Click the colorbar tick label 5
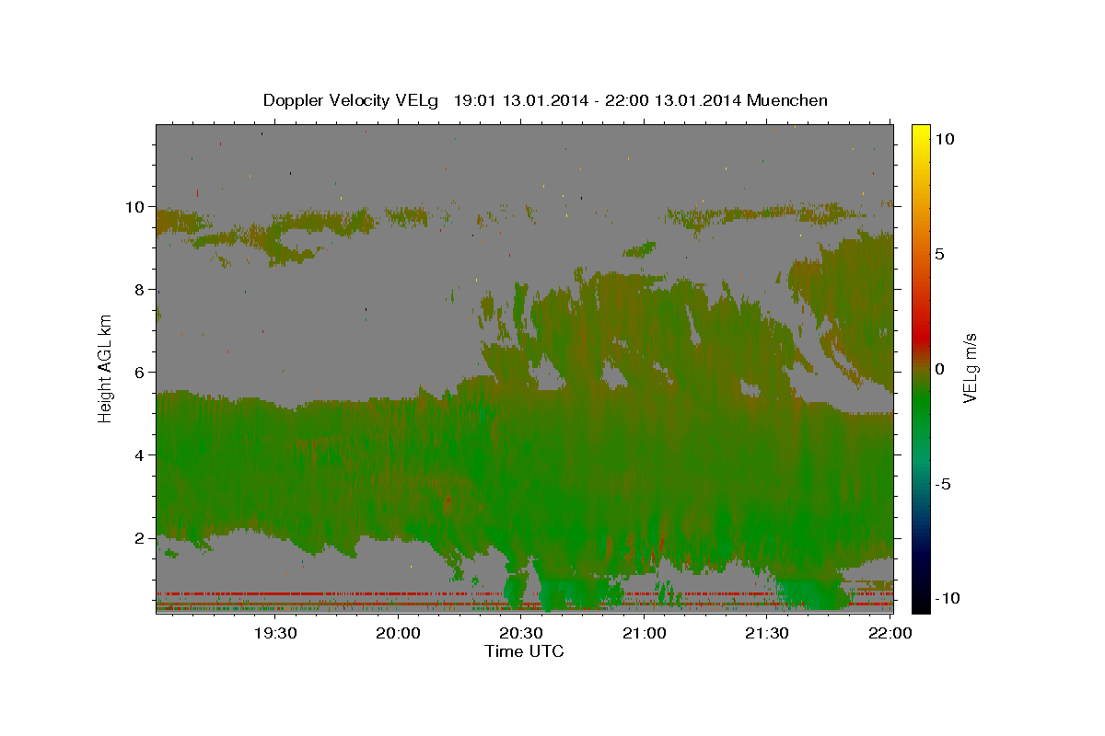 click(940, 254)
